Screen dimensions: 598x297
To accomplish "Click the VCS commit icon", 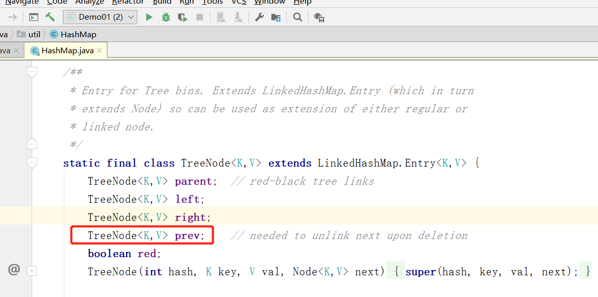I will pyautogui.click(x=238, y=17).
